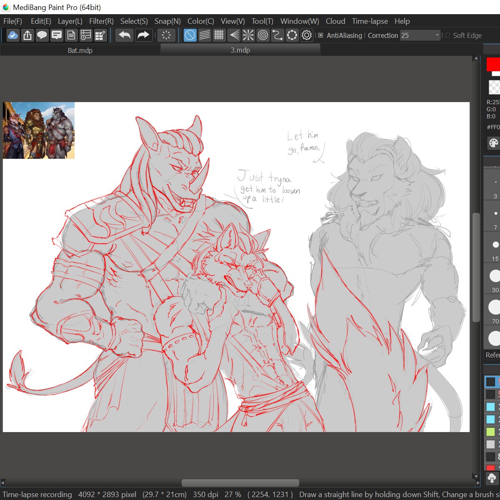The image size is (500, 500).
Task: Click the reference image thumbnail on the canvas
Action: [39, 130]
